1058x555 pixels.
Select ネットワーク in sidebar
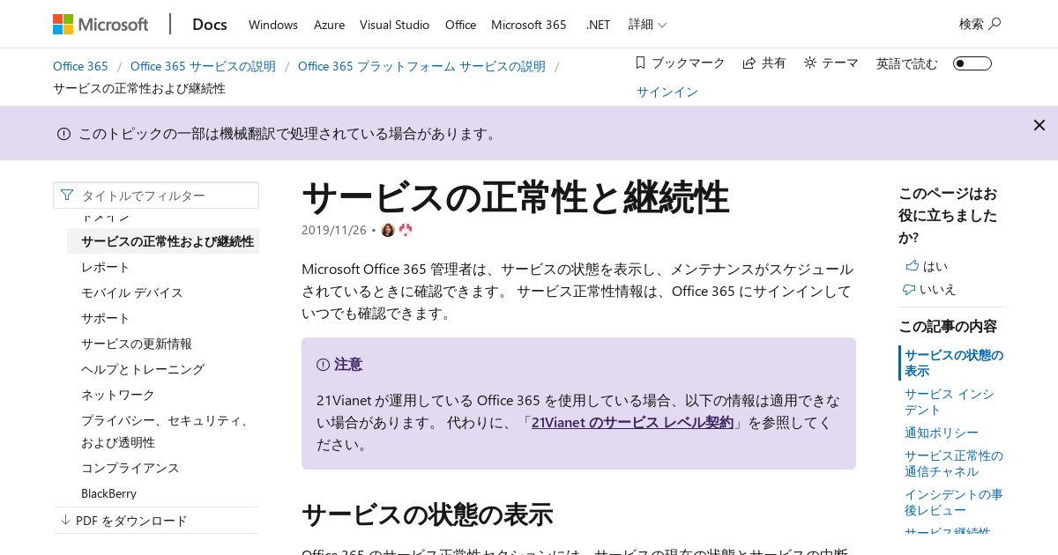click(x=118, y=395)
